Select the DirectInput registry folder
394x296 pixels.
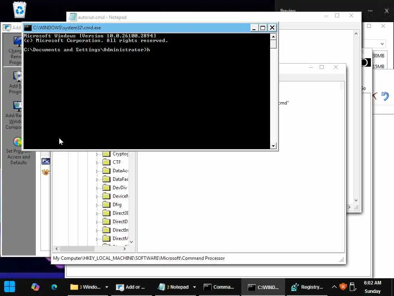pos(115,230)
